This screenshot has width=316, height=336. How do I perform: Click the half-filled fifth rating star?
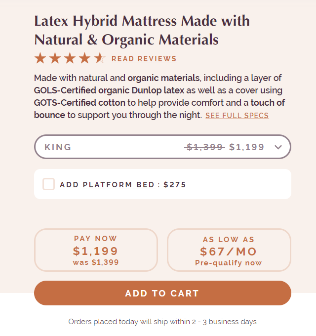click(100, 58)
